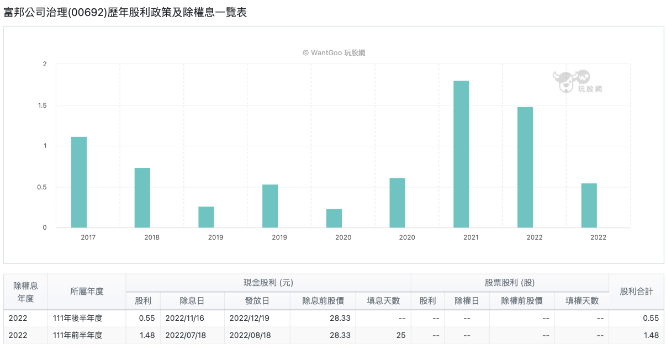Click the © WantGoo 玩股網 credit text
The height and width of the screenshot is (344, 666).
[x=334, y=53]
